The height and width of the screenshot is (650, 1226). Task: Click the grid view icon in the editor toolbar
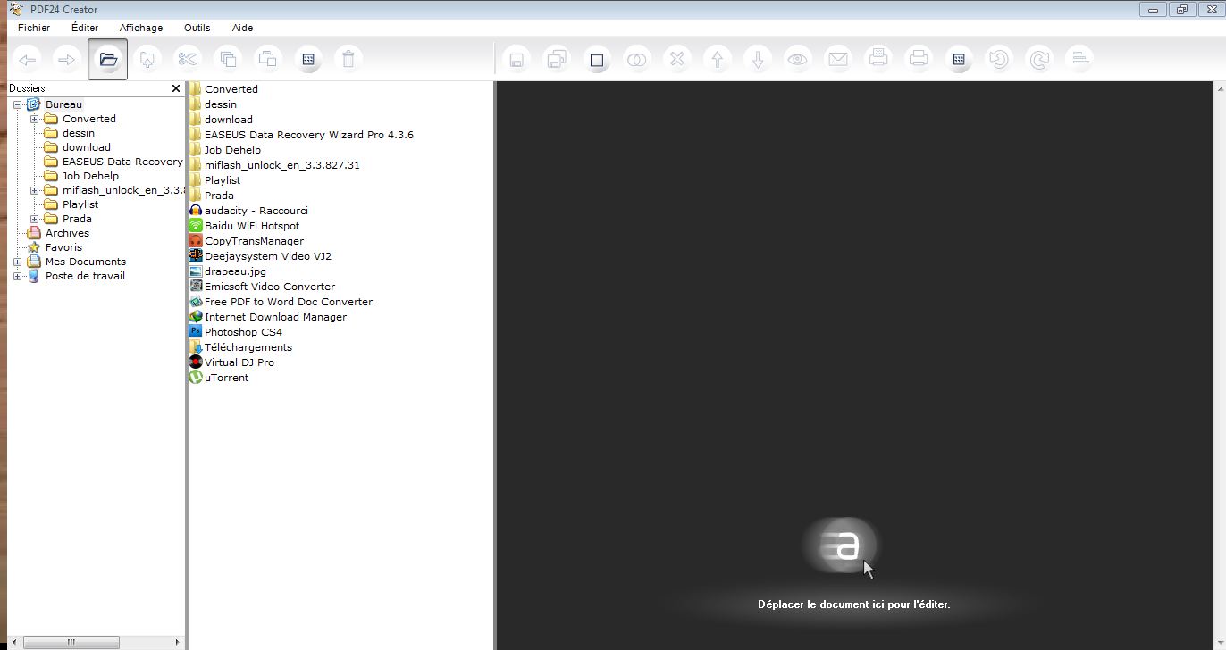[959, 60]
